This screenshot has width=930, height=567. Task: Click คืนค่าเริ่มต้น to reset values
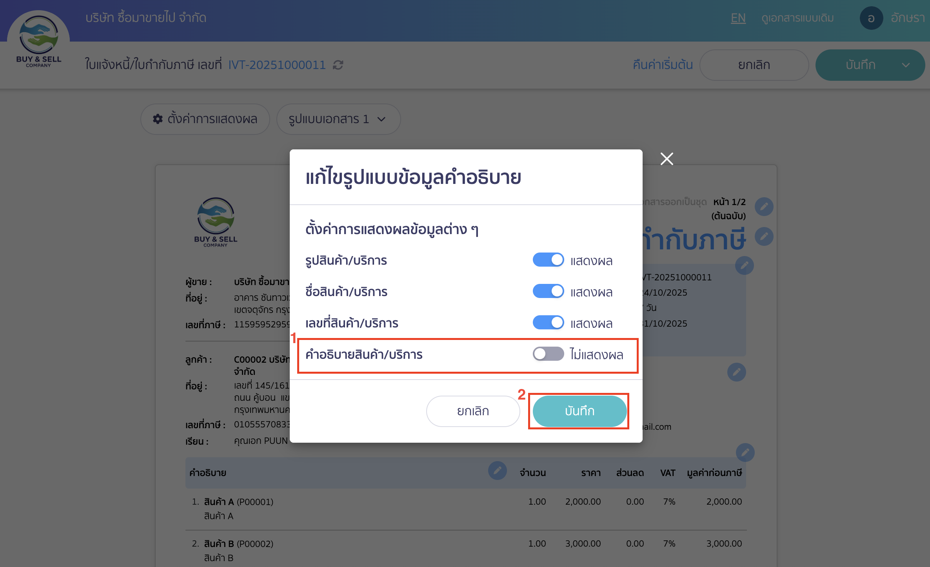pos(662,65)
